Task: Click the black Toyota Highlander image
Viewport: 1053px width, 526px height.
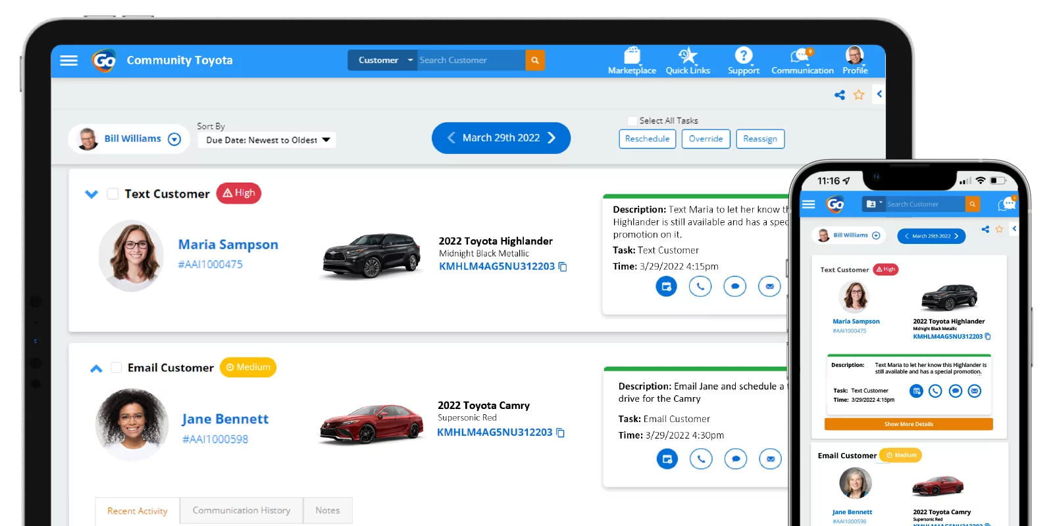Action: pyautogui.click(x=372, y=256)
